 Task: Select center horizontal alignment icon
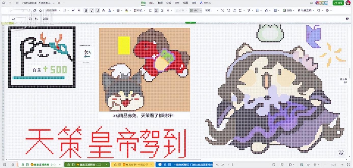(156, 10)
